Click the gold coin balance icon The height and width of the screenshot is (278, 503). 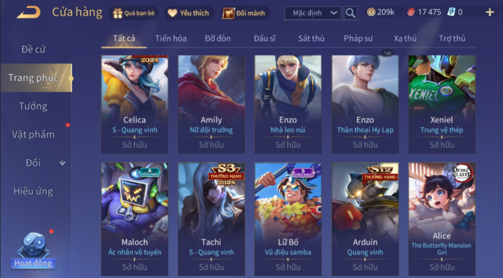coord(371,12)
